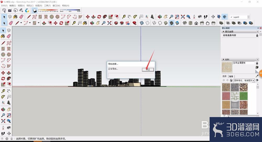Screen dimensions: 262x142
Task: Select Position Camera tool in top toolbar
Action: coord(194,17)
